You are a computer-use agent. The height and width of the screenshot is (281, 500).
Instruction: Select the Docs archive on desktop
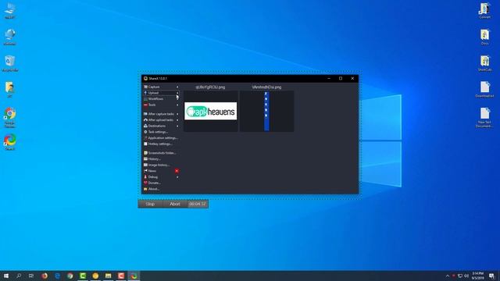(x=484, y=37)
